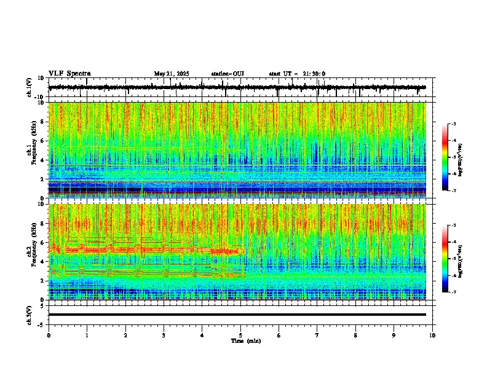This screenshot has width=487, height=376.
Task: Click time axis tick label "7"
Action: [317, 335]
